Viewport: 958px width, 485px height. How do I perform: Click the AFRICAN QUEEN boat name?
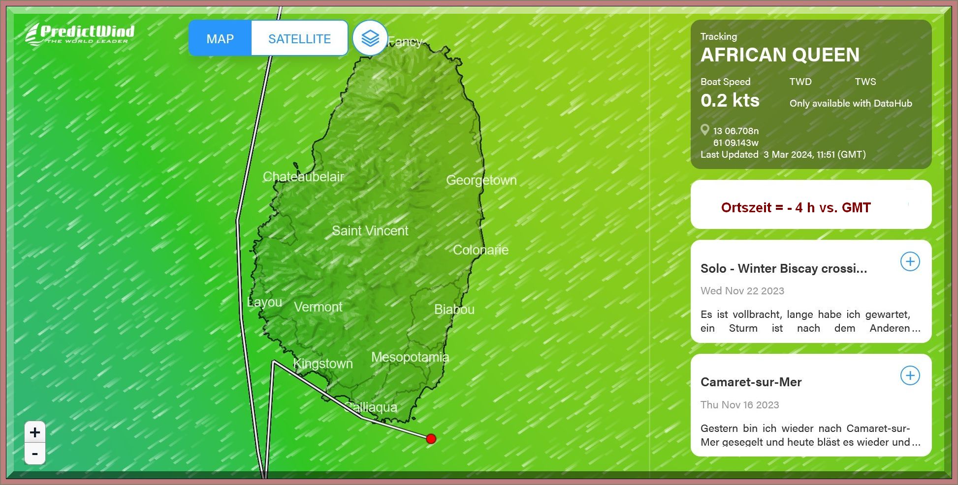780,55
